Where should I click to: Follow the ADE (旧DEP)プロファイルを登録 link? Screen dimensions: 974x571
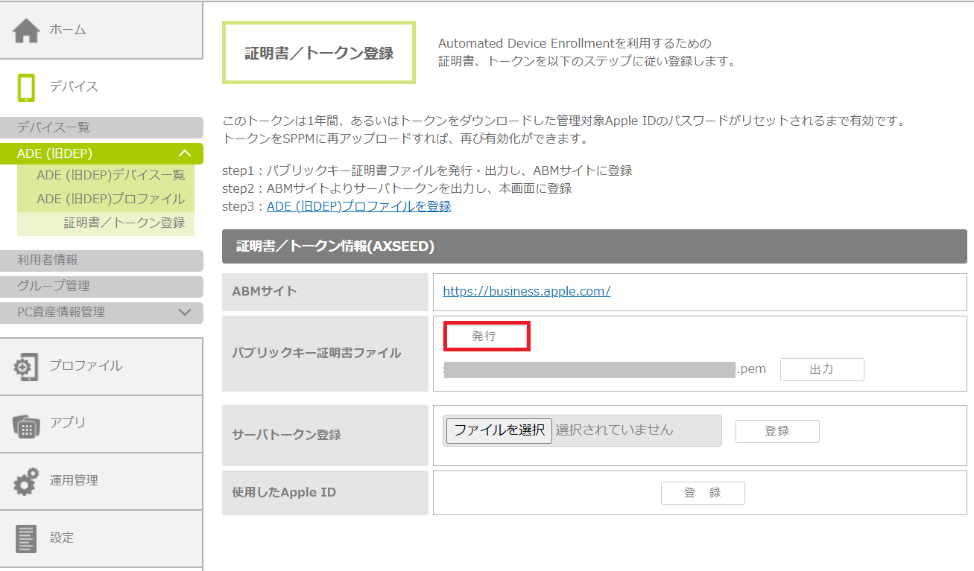tap(358, 206)
